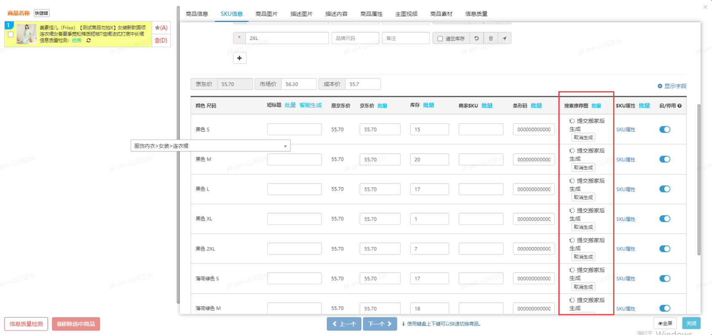This screenshot has width=712, height=335.
Task: Click 取消生成 button for 黑色 M
Action: pos(583,167)
